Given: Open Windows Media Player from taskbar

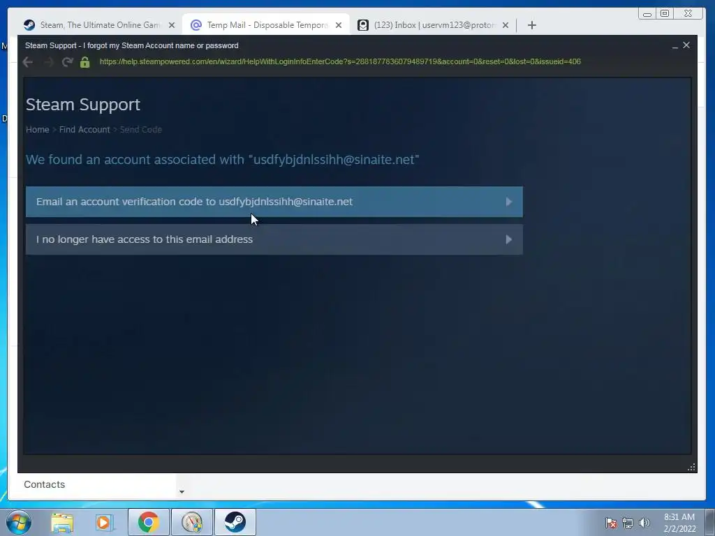Looking at the screenshot, I should pos(105,522).
